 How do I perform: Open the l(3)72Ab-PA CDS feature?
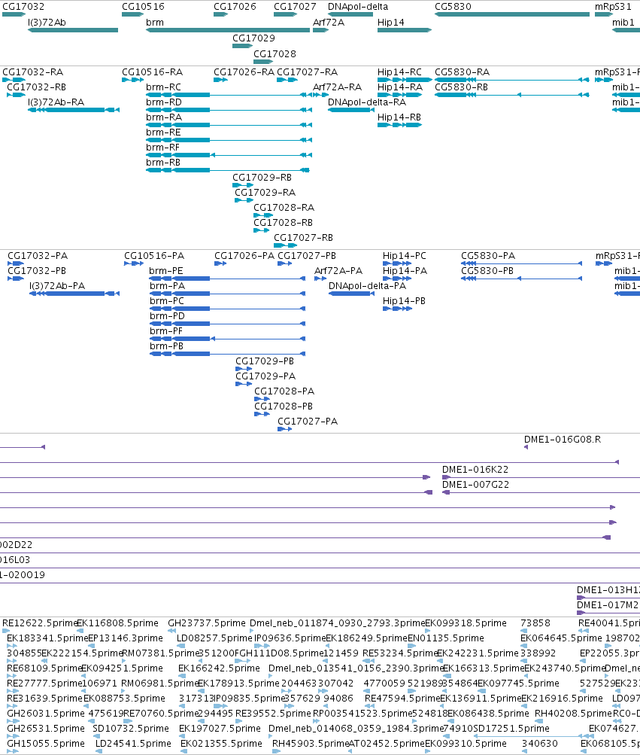tap(74, 294)
